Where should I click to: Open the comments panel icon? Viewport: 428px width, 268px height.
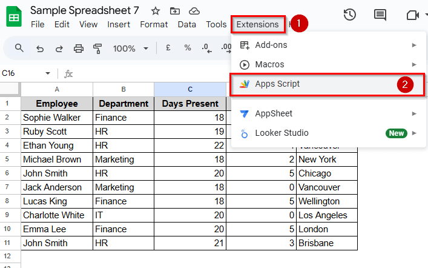click(380, 15)
